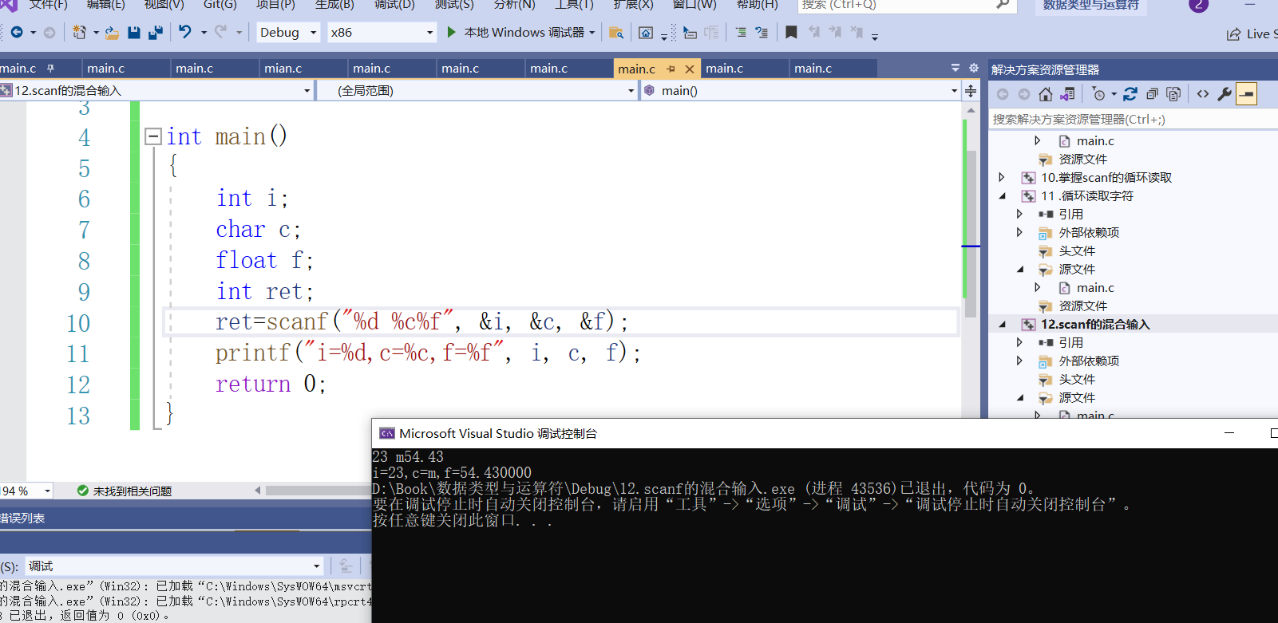Click the editor vertical scrollbar up arrow
The height and width of the screenshot is (623, 1278).
(971, 110)
